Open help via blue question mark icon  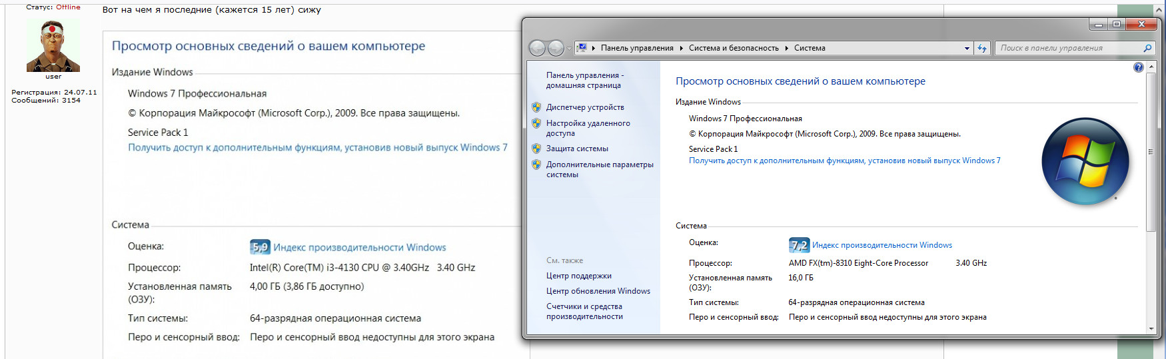(x=1138, y=67)
